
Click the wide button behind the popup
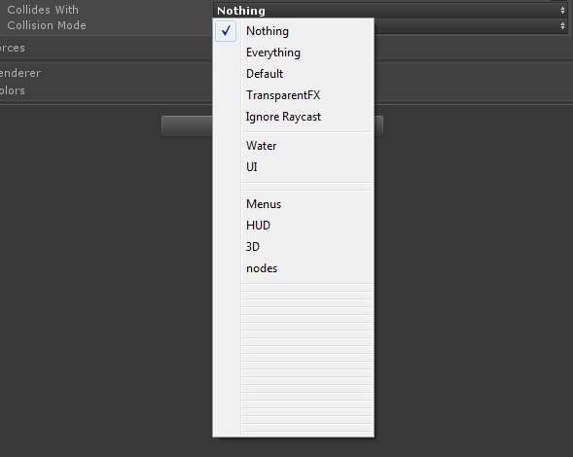(x=272, y=126)
